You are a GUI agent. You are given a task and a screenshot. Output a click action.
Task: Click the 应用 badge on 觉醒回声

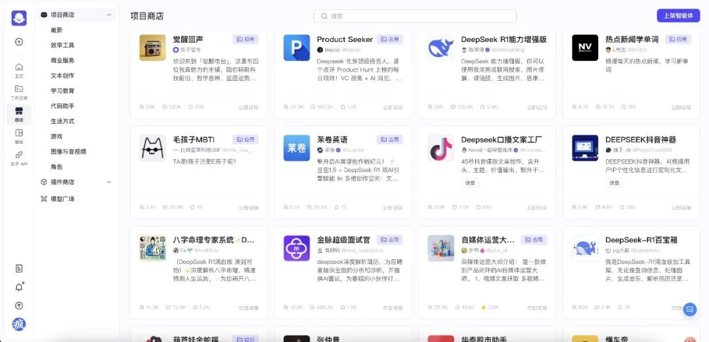[x=246, y=39]
